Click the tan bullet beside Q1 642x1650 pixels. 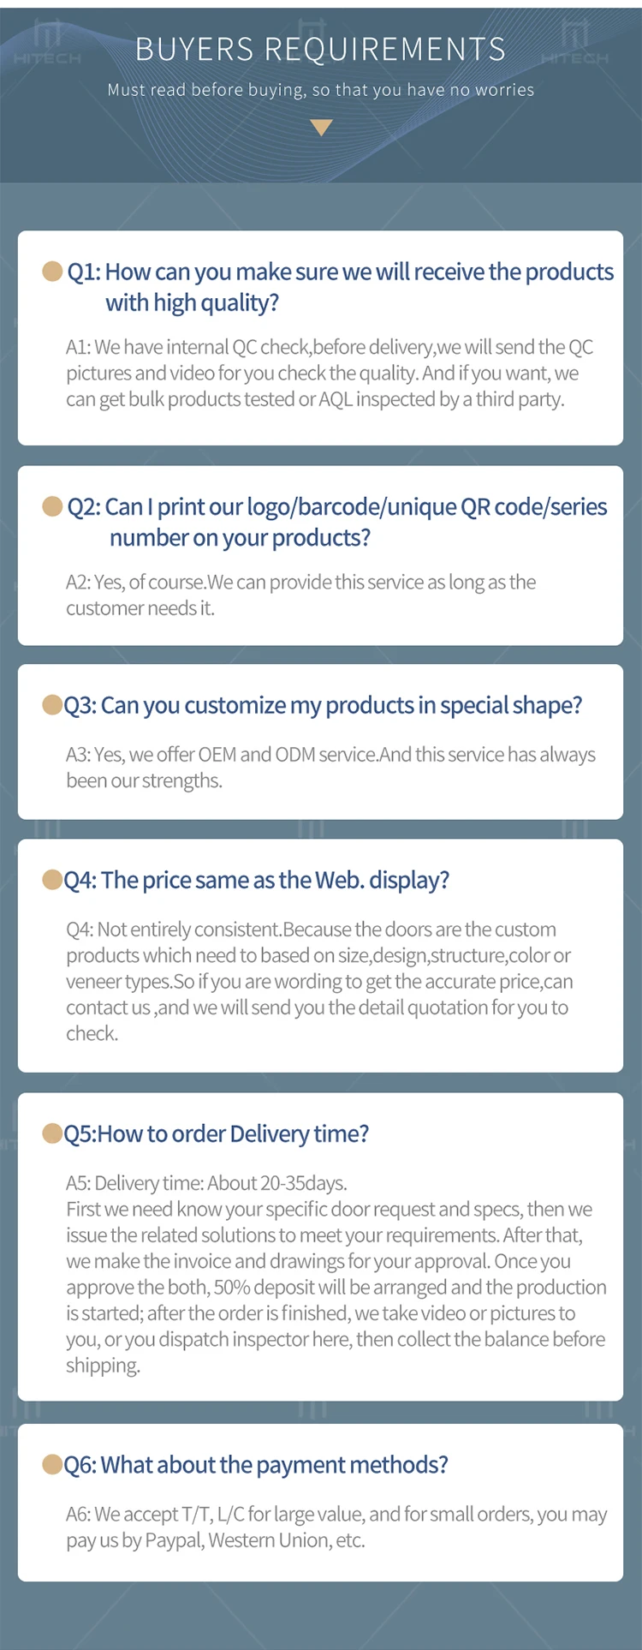(52, 272)
